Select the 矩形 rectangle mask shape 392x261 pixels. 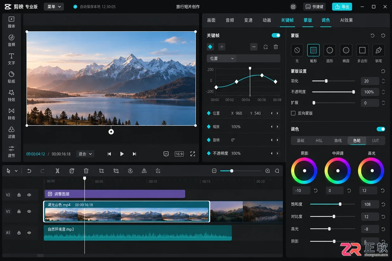coord(313,50)
